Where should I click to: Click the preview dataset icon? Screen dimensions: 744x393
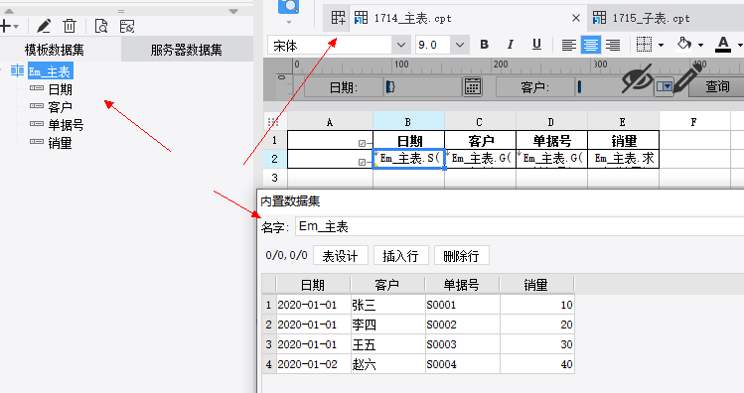tap(101, 26)
